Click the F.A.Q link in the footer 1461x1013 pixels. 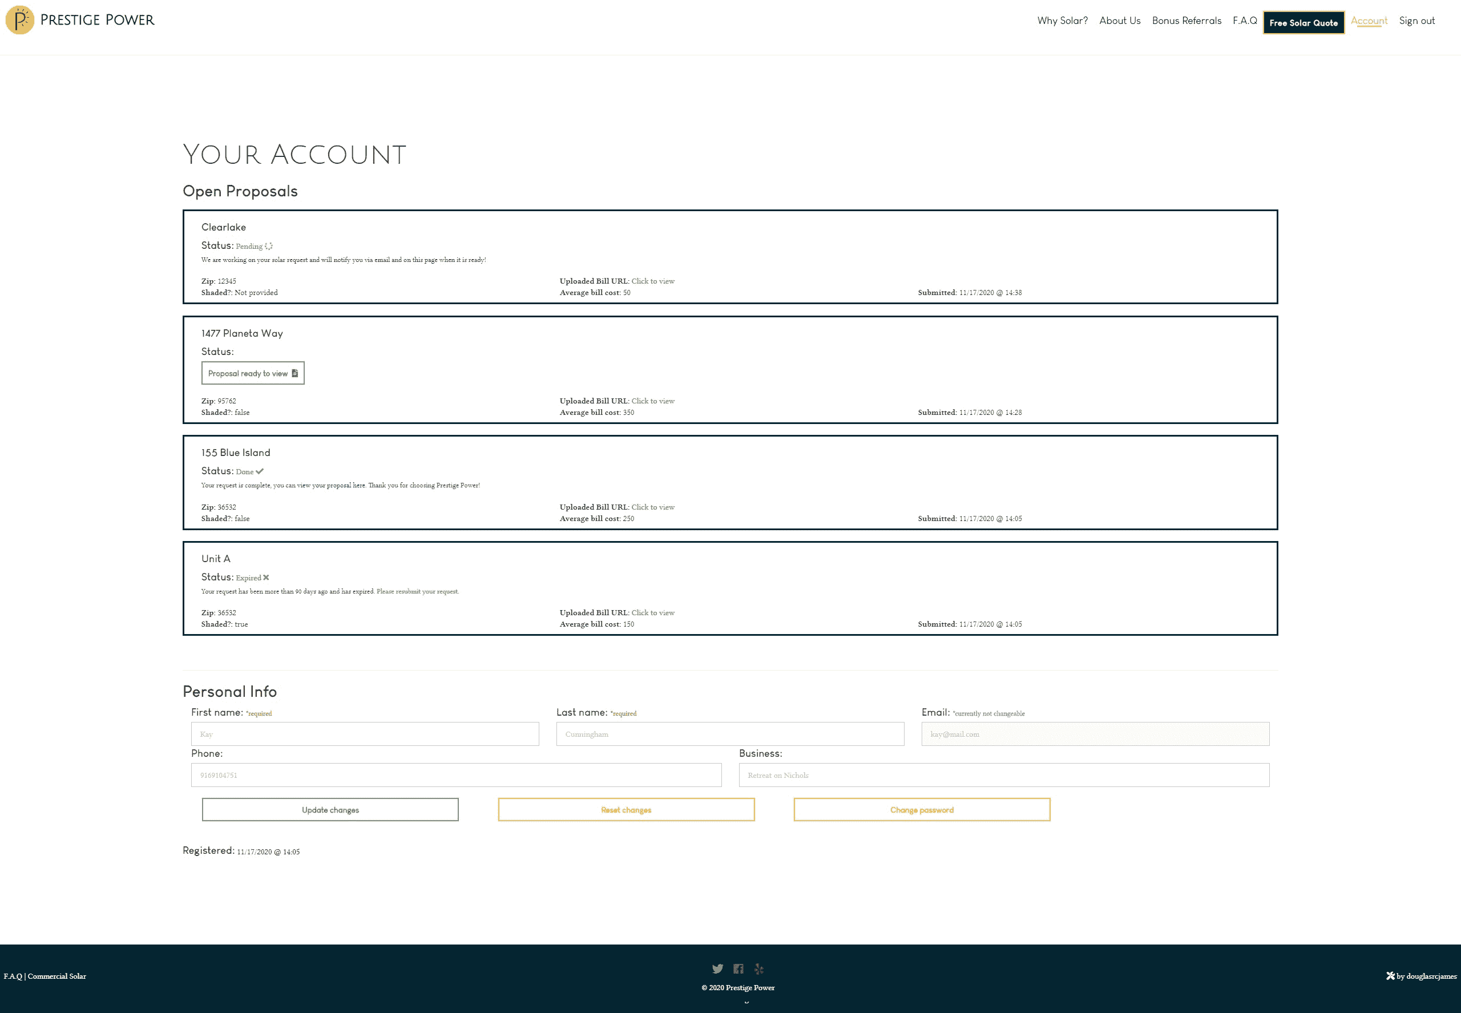pos(13,976)
